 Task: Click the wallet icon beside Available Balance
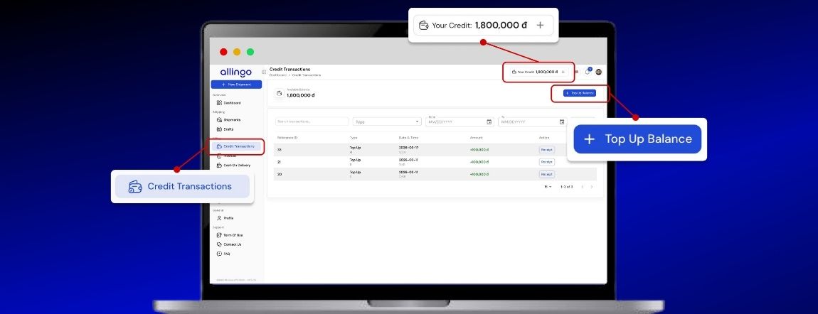point(279,93)
